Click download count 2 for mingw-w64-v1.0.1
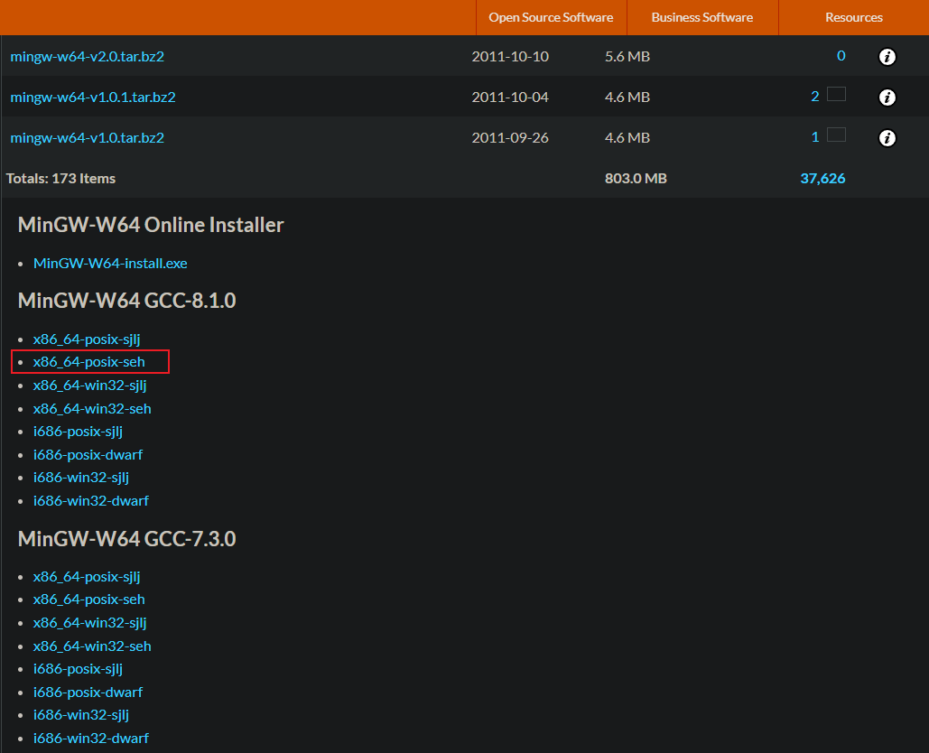 [x=815, y=97]
